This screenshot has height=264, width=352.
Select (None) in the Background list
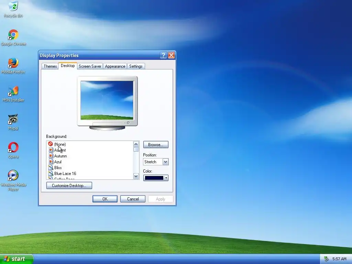tap(60, 144)
